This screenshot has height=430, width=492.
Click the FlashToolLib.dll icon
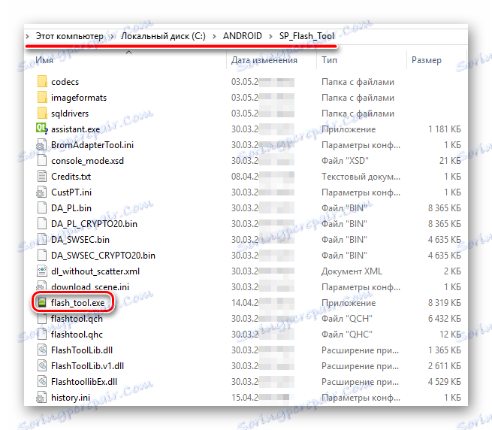42,350
